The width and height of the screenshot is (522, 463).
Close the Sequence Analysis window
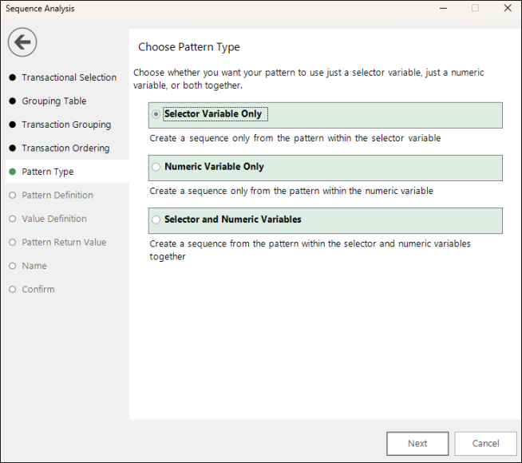point(508,8)
